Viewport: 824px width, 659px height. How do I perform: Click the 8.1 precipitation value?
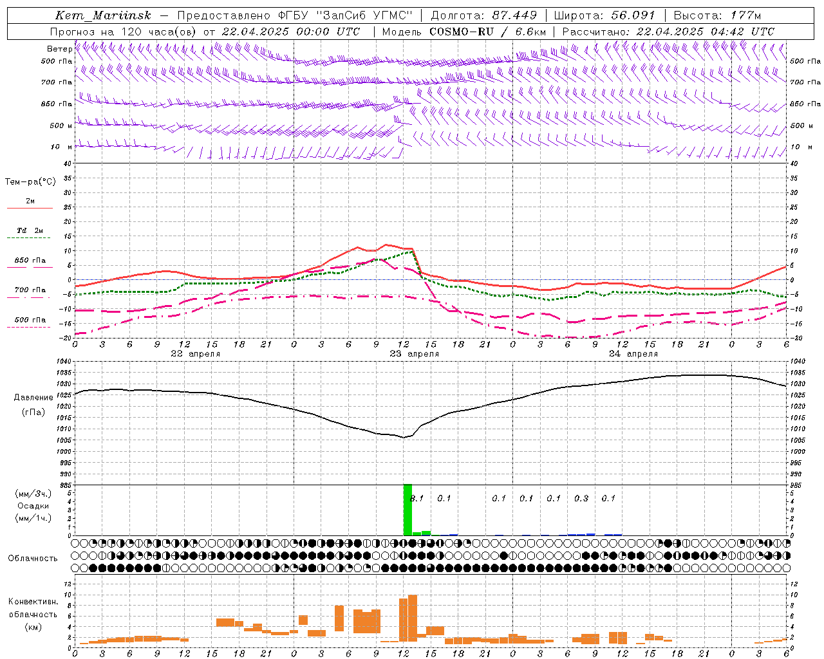tap(417, 498)
